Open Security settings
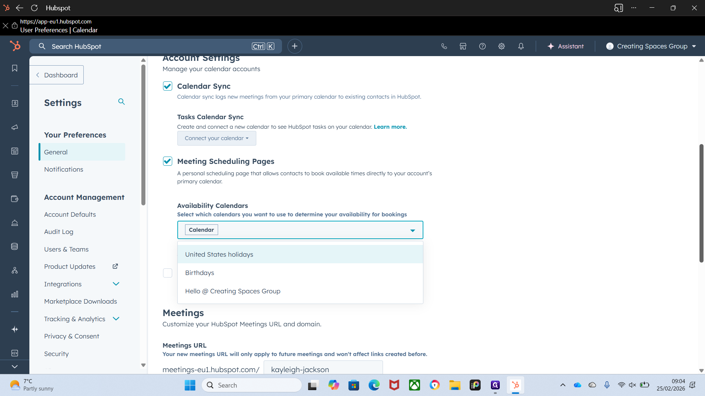This screenshot has height=396, width=705. pos(56,354)
